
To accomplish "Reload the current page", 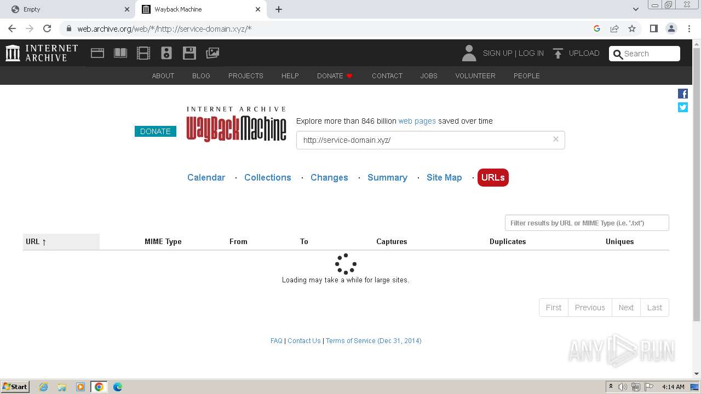I will tap(47, 28).
